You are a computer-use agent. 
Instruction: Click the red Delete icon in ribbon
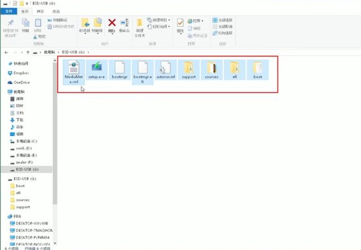pos(111,24)
